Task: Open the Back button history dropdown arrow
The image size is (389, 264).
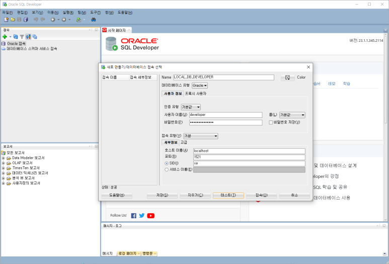Action: coord(58,19)
